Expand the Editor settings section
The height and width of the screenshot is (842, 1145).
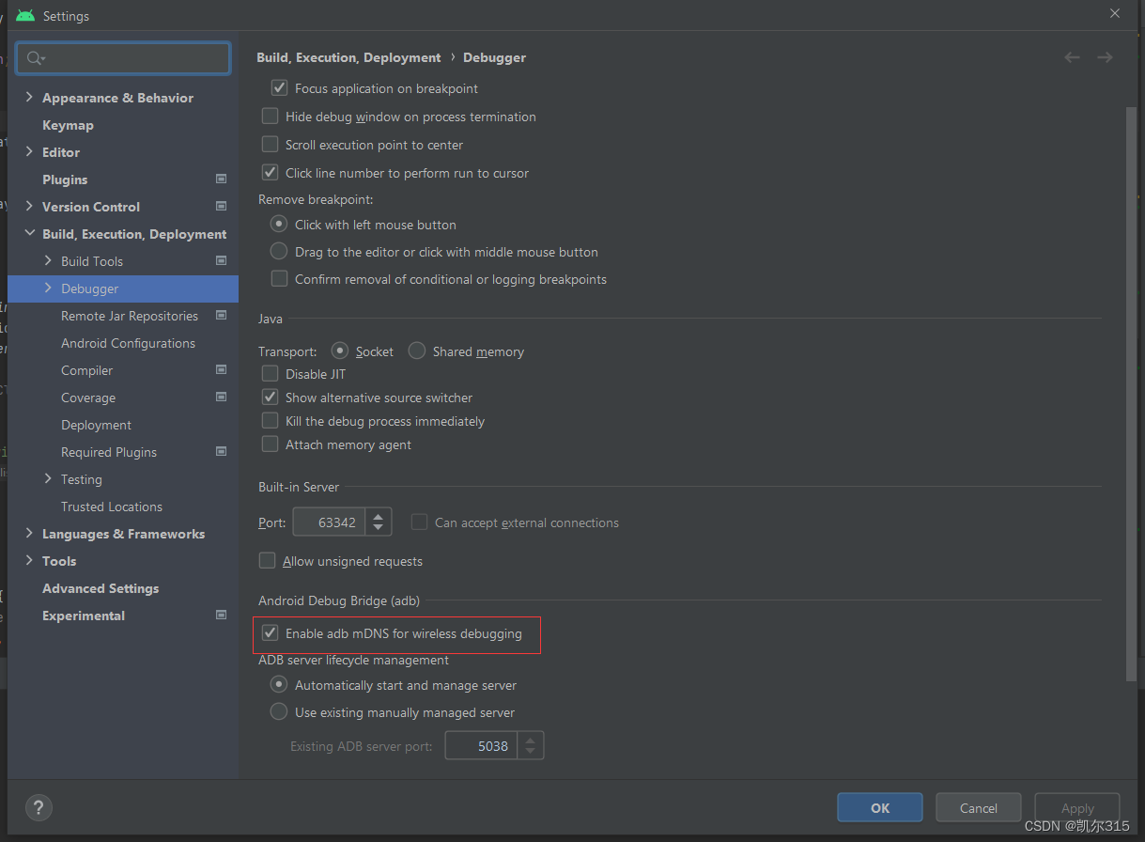(29, 151)
